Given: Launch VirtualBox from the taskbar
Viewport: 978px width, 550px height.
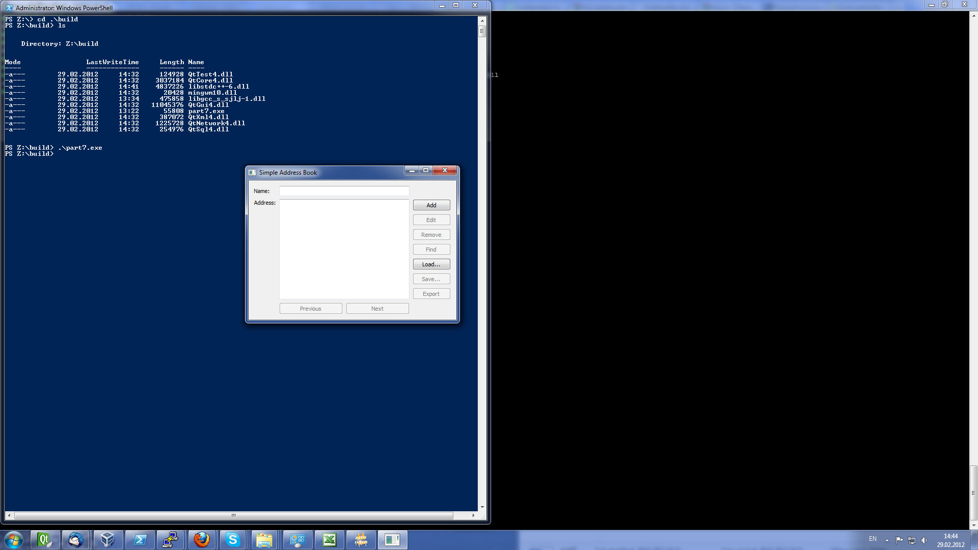Looking at the screenshot, I should pos(107,540).
